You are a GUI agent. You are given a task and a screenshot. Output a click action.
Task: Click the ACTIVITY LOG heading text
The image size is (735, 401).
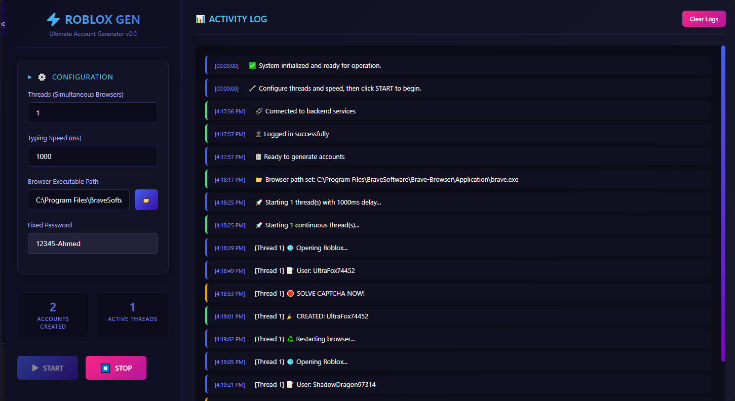click(x=238, y=19)
